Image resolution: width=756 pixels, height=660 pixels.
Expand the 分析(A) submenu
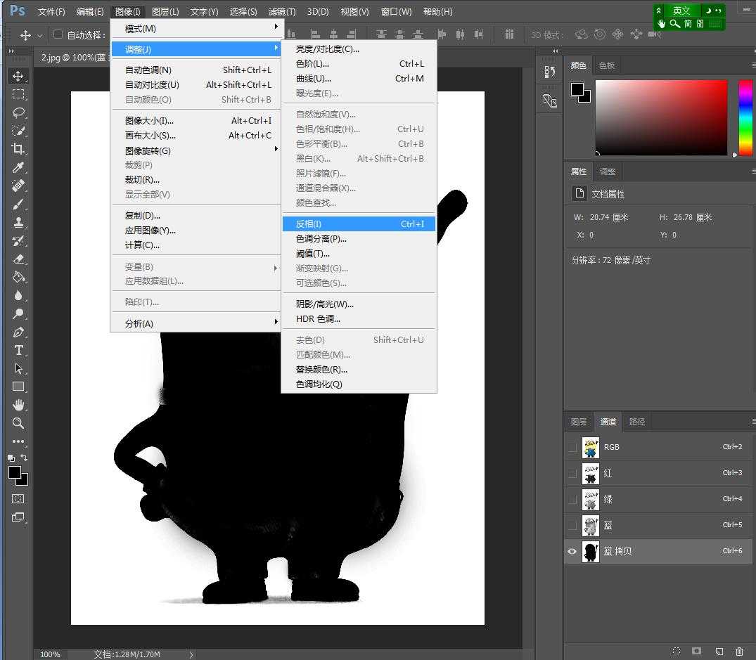point(196,323)
